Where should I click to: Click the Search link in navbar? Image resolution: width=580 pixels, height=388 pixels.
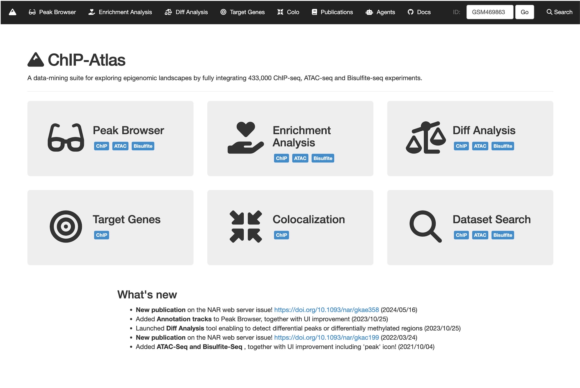click(x=559, y=12)
